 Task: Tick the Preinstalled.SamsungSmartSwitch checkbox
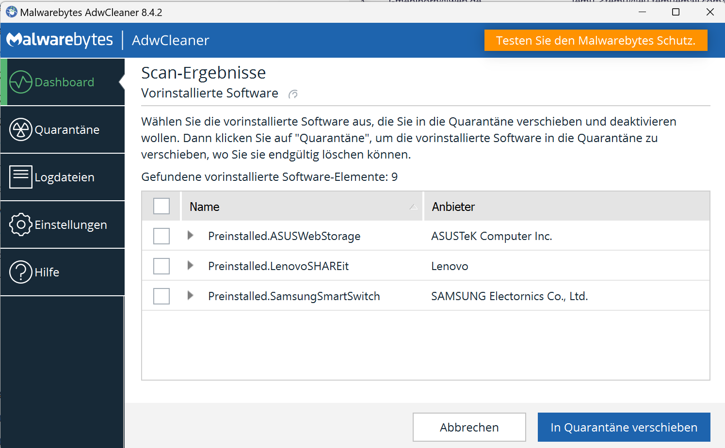tap(161, 296)
